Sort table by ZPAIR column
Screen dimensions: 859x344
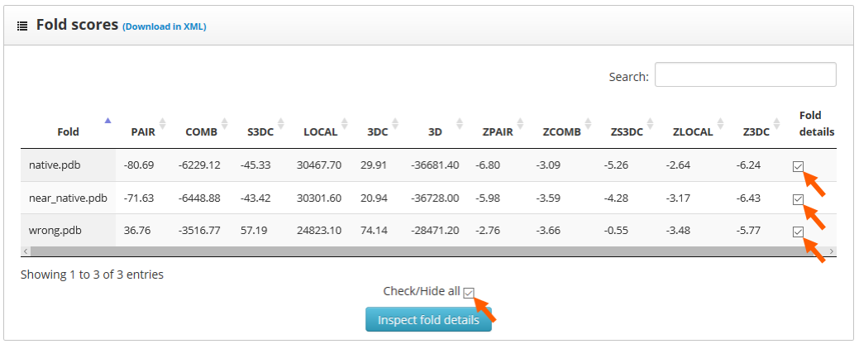[x=498, y=131]
